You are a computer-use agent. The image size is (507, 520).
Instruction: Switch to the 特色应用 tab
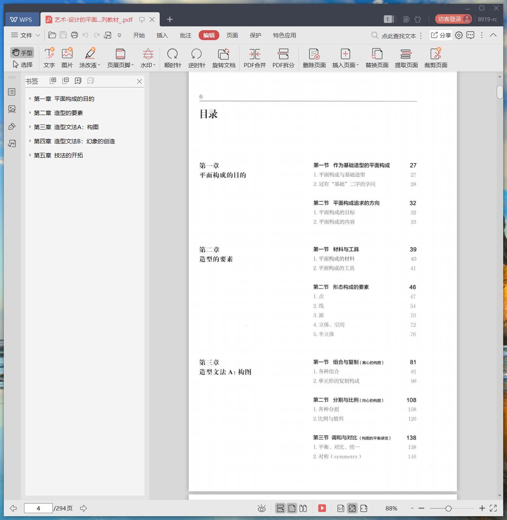(x=284, y=35)
